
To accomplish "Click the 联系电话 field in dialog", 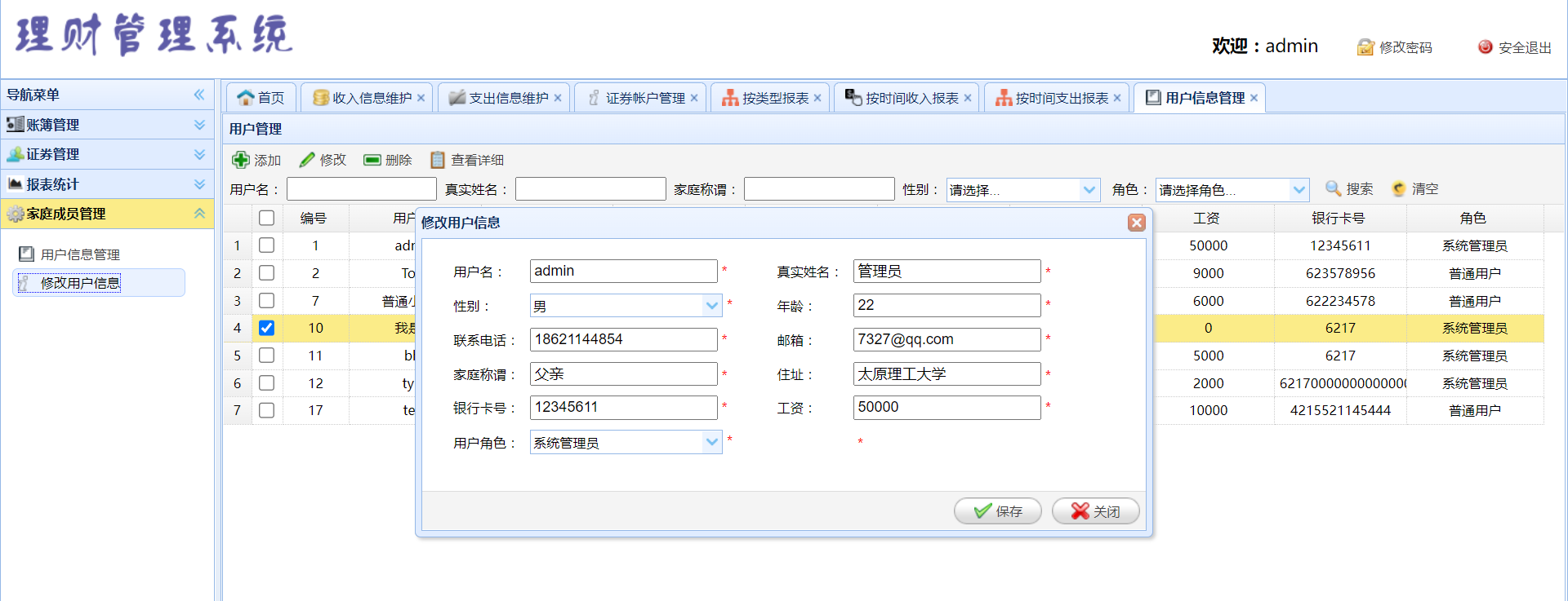I will pyautogui.click(x=624, y=339).
